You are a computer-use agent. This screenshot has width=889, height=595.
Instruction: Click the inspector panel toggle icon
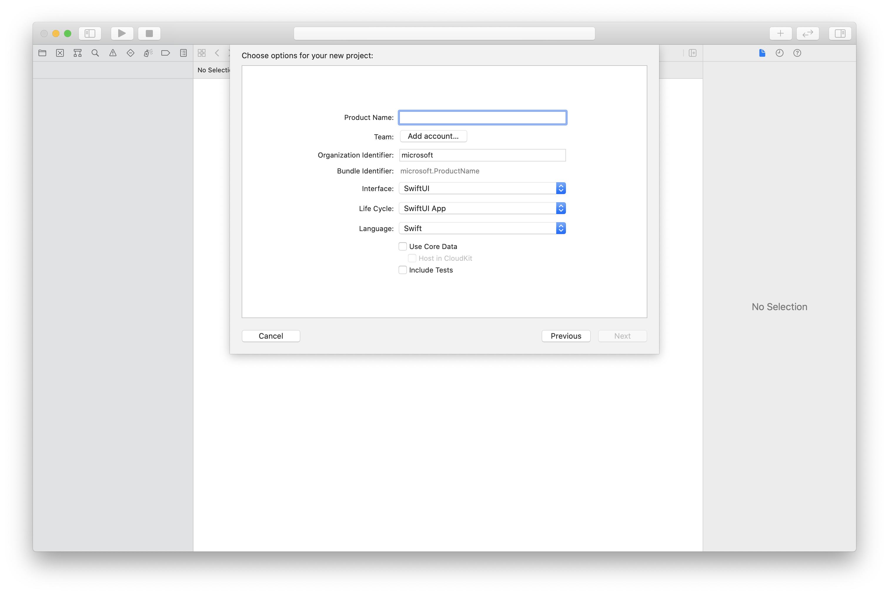[840, 33]
